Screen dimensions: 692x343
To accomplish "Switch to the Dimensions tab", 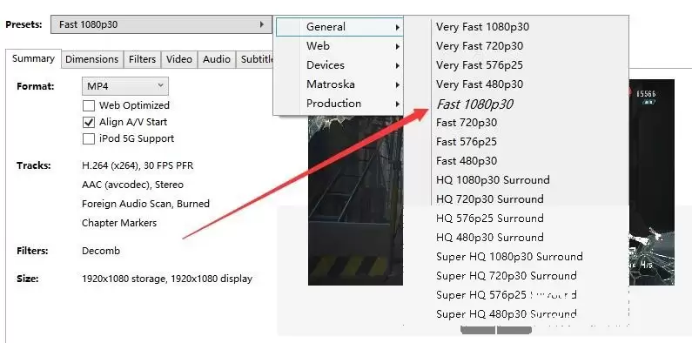I will tap(91, 59).
